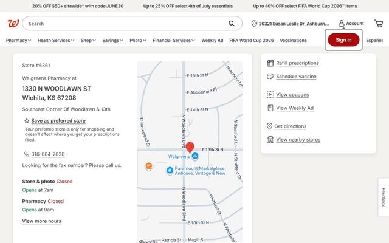Click the star icon beside Save as preferred store

pyautogui.click(x=27, y=121)
